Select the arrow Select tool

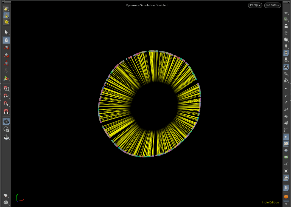[x=6, y=32]
